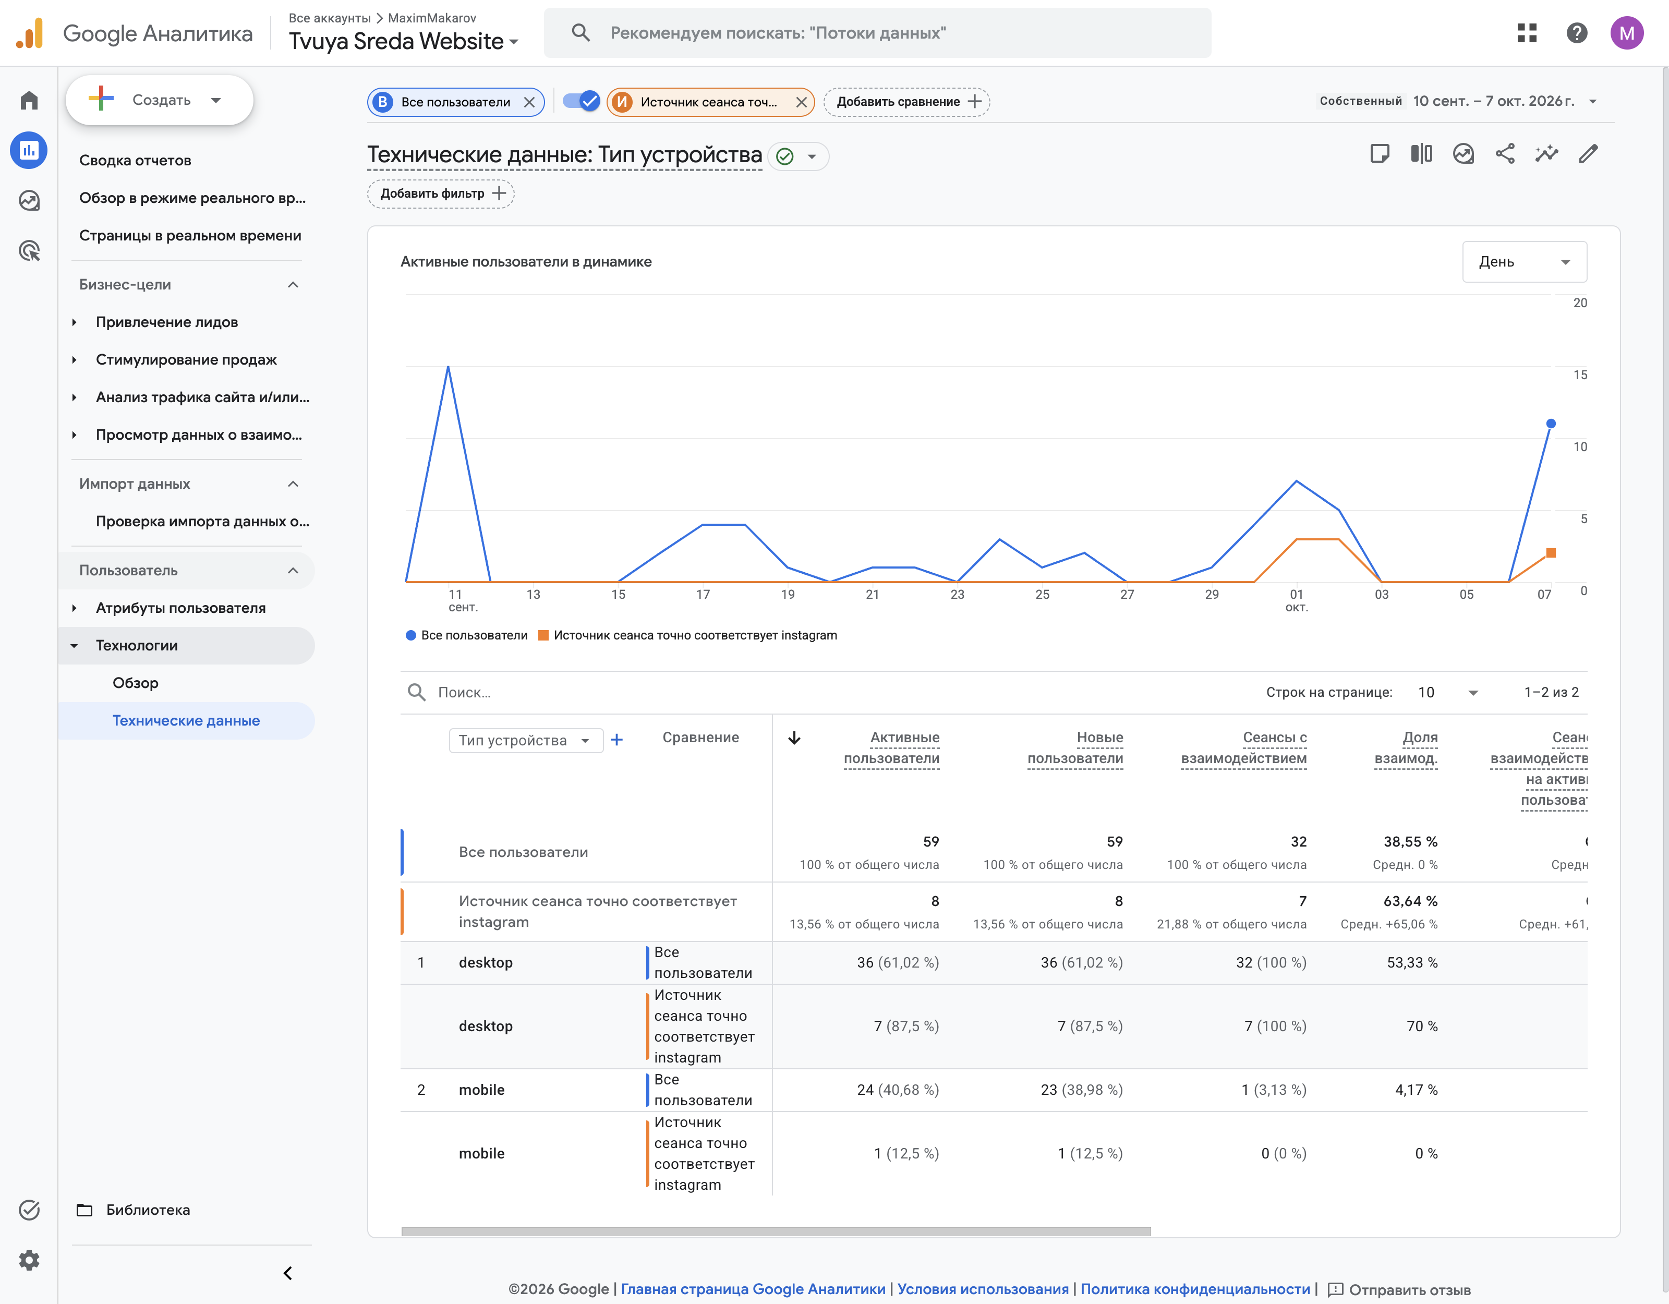The height and width of the screenshot is (1304, 1669).
Task: Open the 'Тип устройства' dimension dropdown
Action: coord(526,740)
